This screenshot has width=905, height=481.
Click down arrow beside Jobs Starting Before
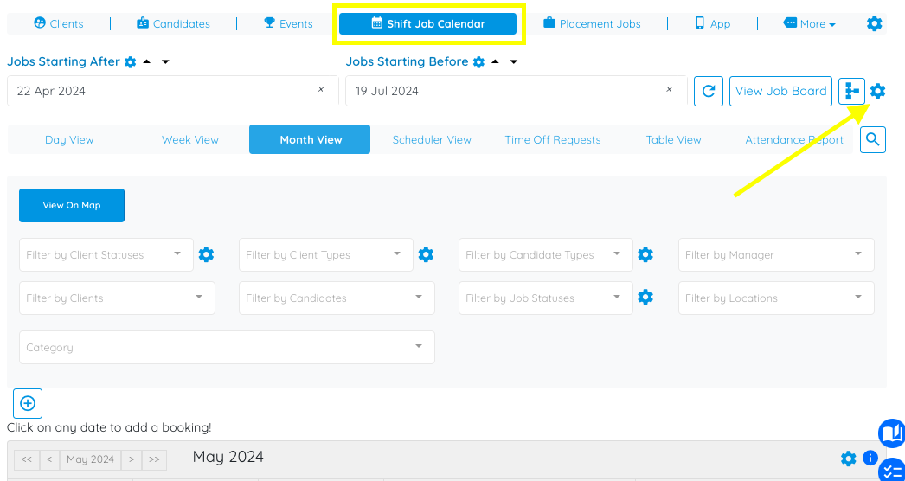[x=514, y=61]
